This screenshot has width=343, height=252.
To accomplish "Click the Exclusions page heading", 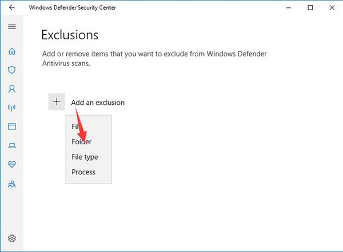I will pos(70,35).
